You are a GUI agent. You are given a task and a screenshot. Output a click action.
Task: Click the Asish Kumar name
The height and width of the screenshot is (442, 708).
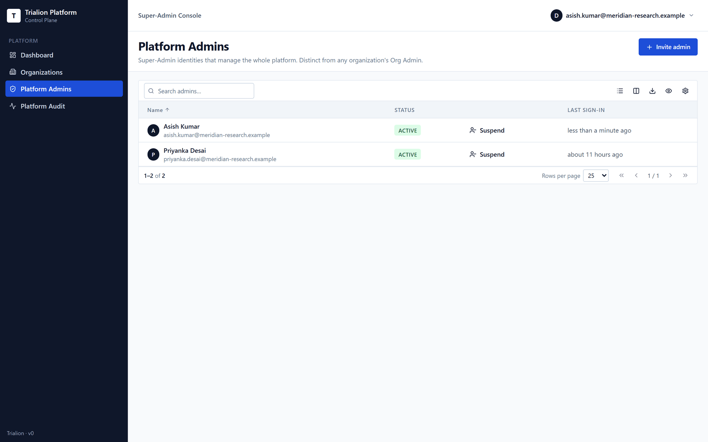point(181,126)
